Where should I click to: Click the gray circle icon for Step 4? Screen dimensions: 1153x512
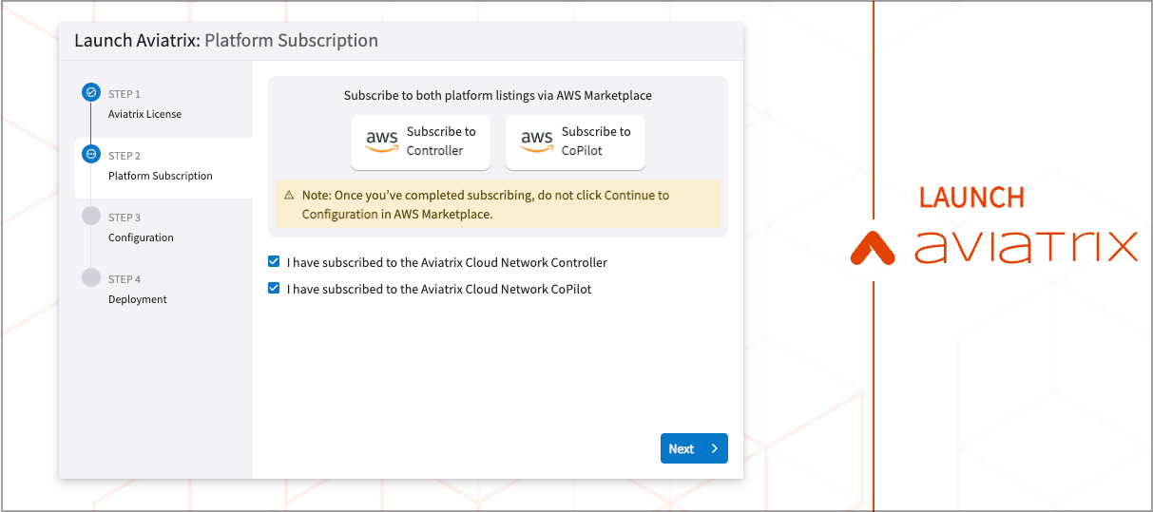pos(91,277)
